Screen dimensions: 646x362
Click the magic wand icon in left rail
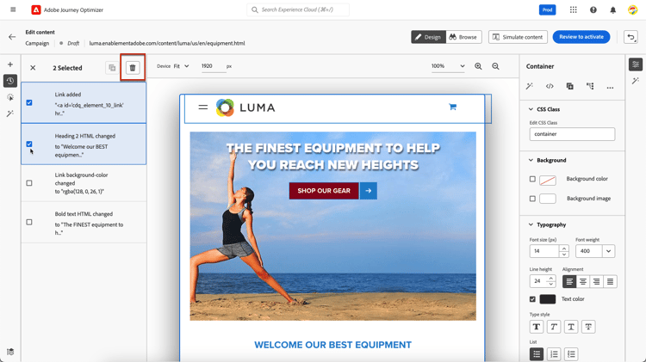pos(10,114)
